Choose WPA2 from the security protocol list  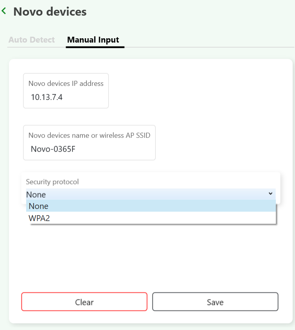tap(151, 218)
